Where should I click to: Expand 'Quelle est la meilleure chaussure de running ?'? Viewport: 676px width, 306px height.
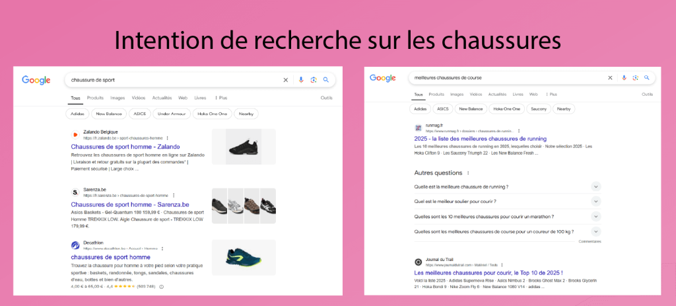coord(596,186)
